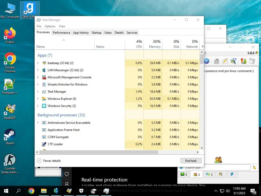Expand the Windows Security (2) group
Screen dimensions: 261x196
pyautogui.click(x=38, y=106)
